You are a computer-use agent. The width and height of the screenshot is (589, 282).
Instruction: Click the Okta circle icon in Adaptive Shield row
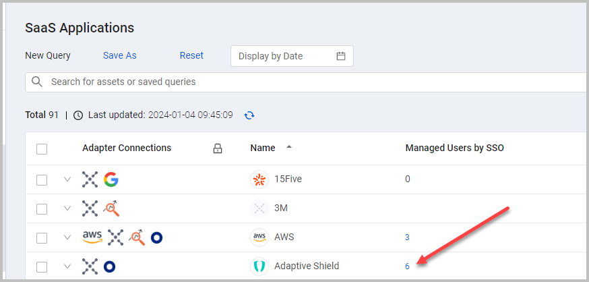(x=109, y=266)
